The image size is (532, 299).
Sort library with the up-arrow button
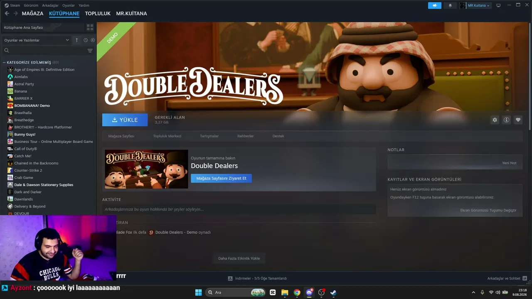(76, 40)
